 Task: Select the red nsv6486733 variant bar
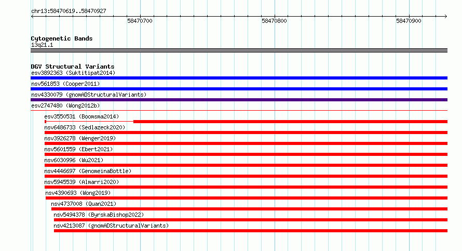tap(246, 133)
